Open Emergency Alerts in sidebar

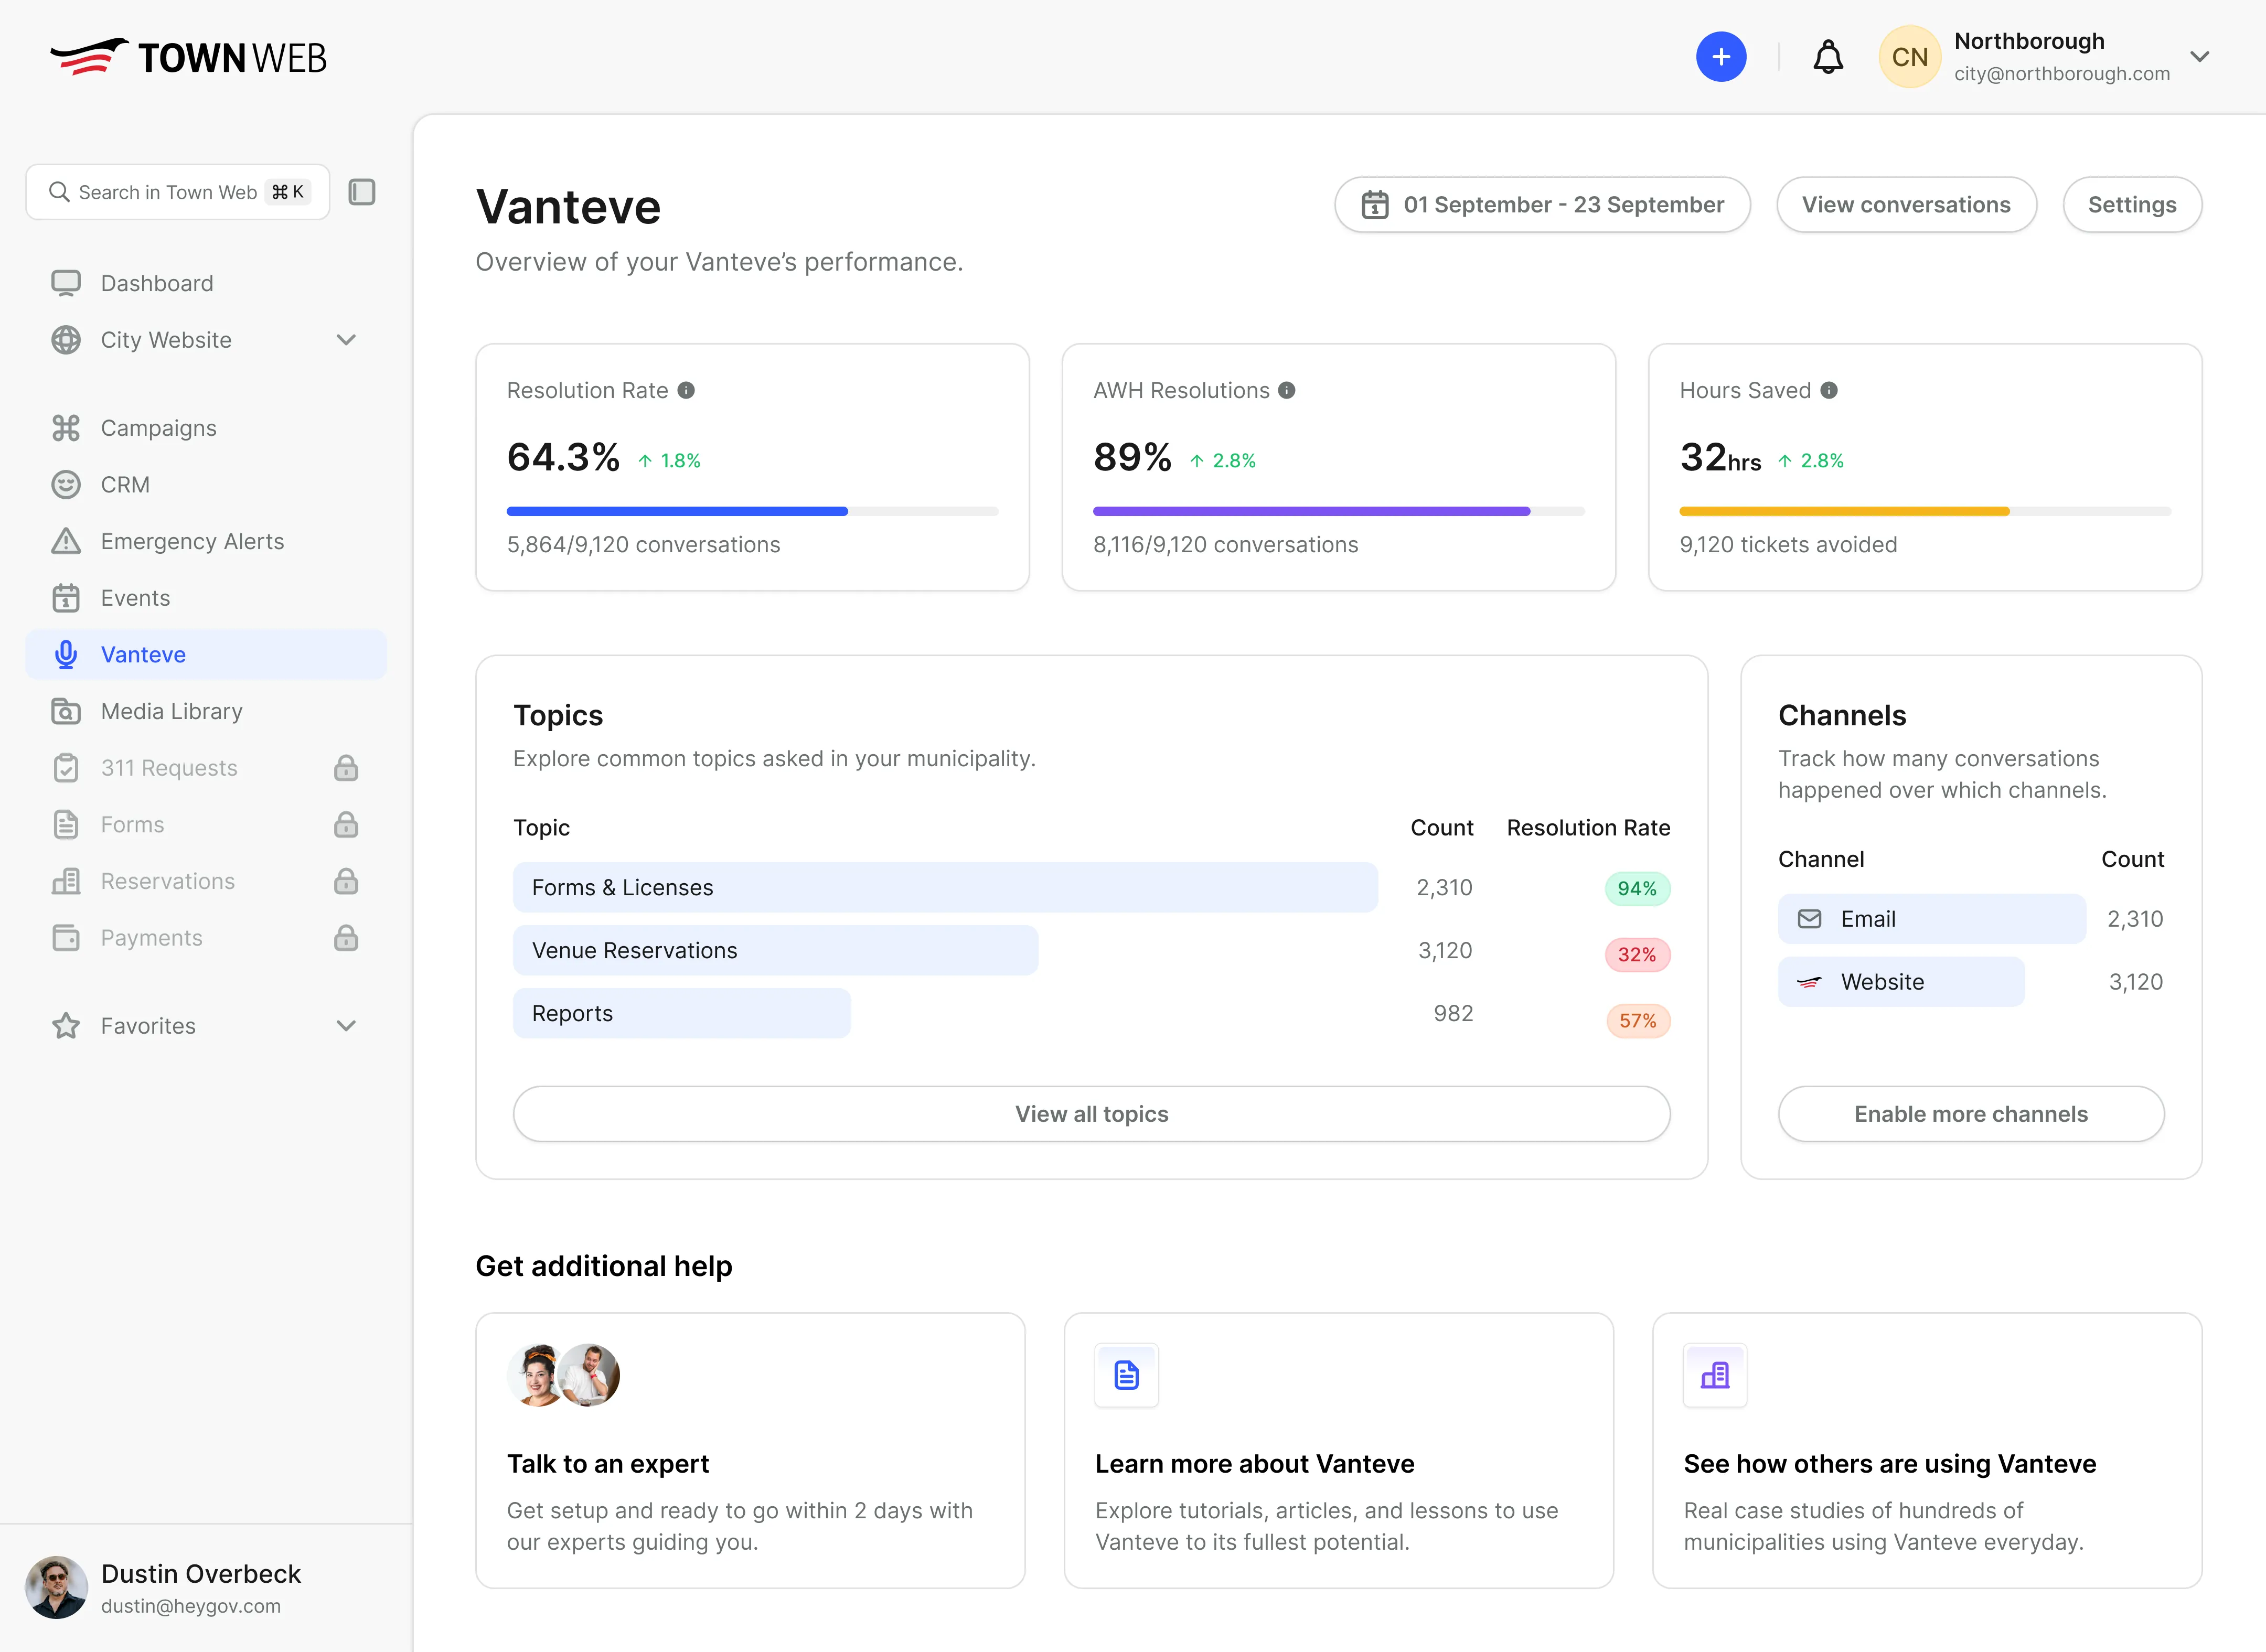coord(205,541)
